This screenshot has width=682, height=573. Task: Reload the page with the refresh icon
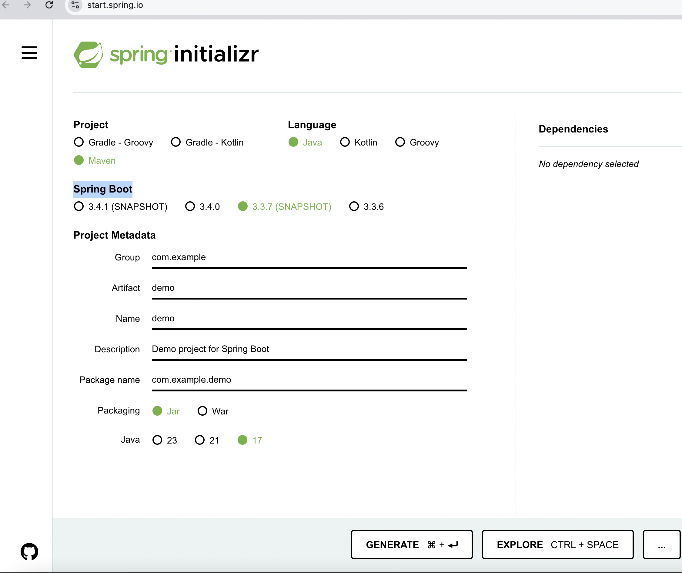(49, 5)
